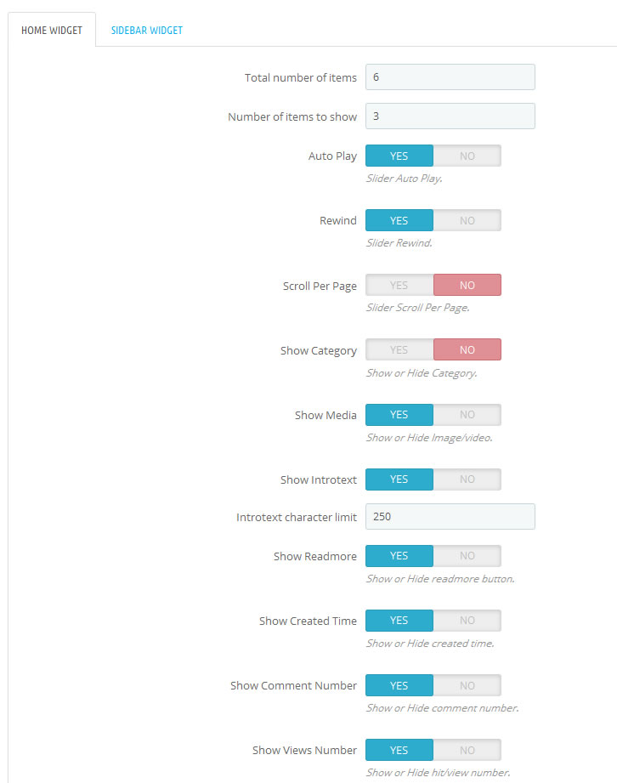The width and height of the screenshot is (617, 783).
Task: Set Auto Play to YES
Action: point(399,156)
